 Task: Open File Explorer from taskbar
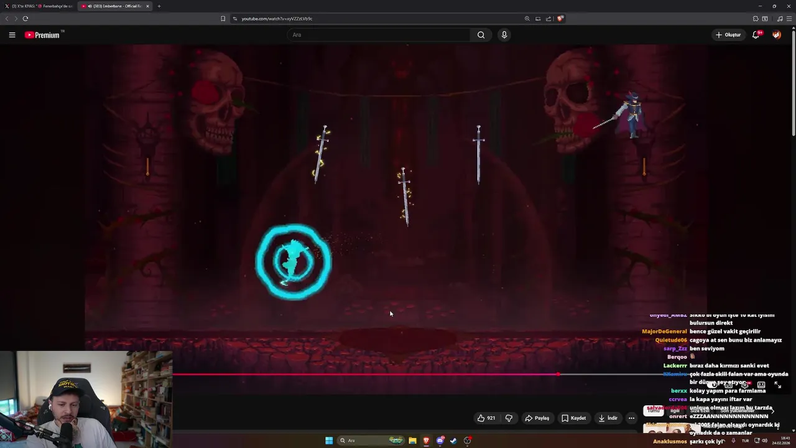point(412,441)
